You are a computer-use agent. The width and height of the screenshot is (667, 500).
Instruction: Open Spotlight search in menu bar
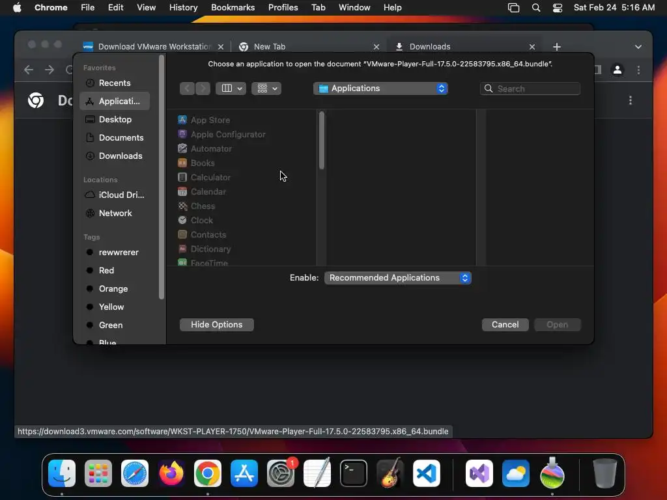pos(536,8)
